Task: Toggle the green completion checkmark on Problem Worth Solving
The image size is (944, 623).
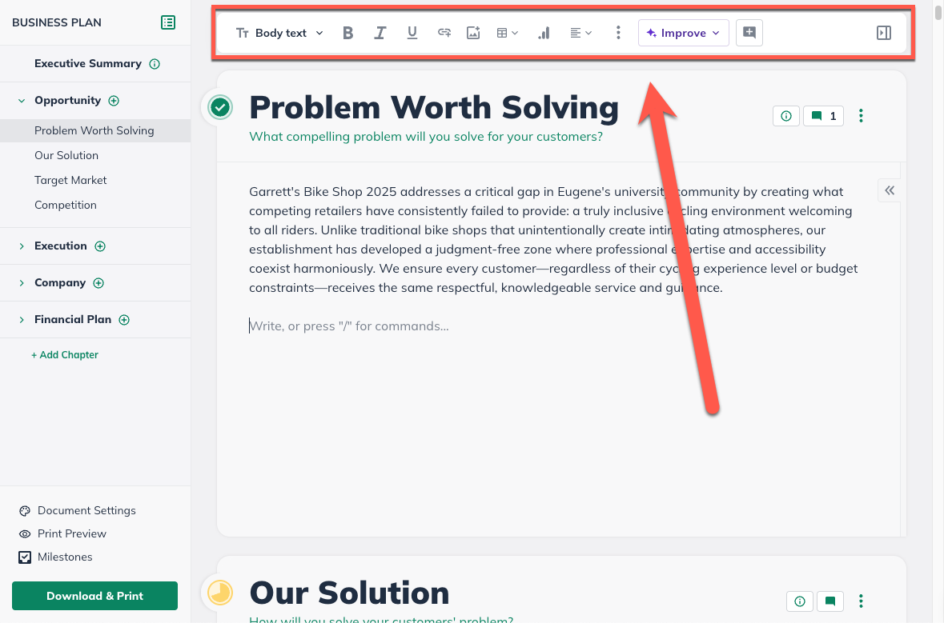Action: click(219, 106)
